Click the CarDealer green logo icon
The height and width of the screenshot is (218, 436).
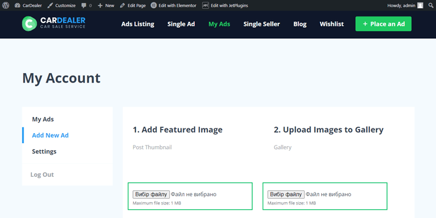pyautogui.click(x=29, y=24)
